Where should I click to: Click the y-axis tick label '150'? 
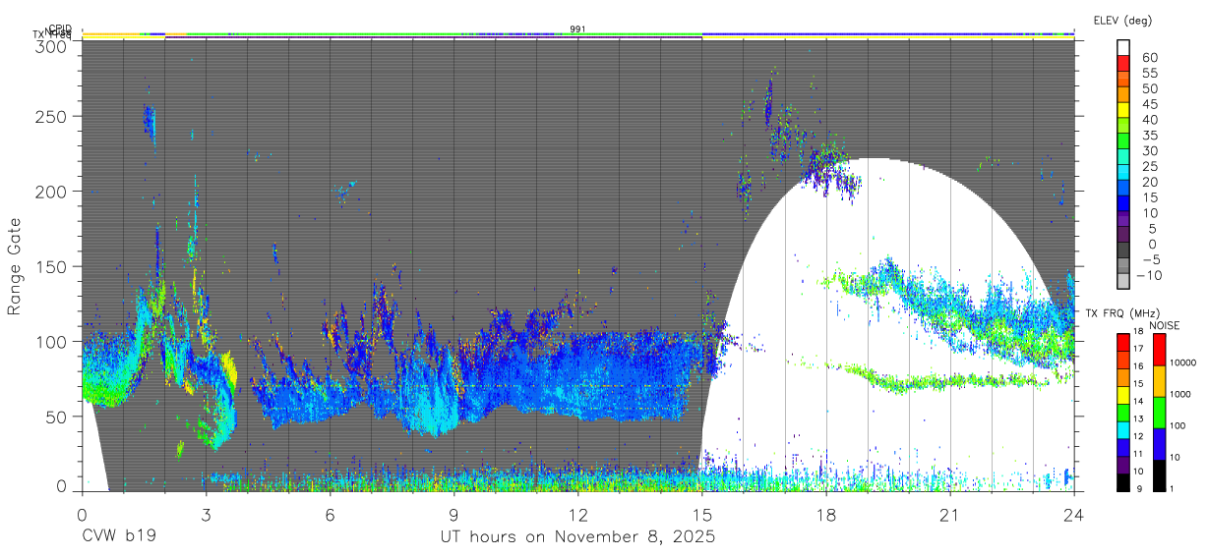click(52, 266)
